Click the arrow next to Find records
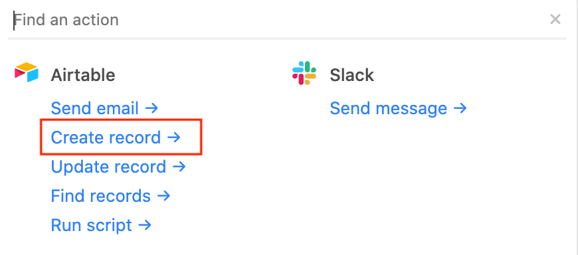The height and width of the screenshot is (255, 578). point(163,196)
